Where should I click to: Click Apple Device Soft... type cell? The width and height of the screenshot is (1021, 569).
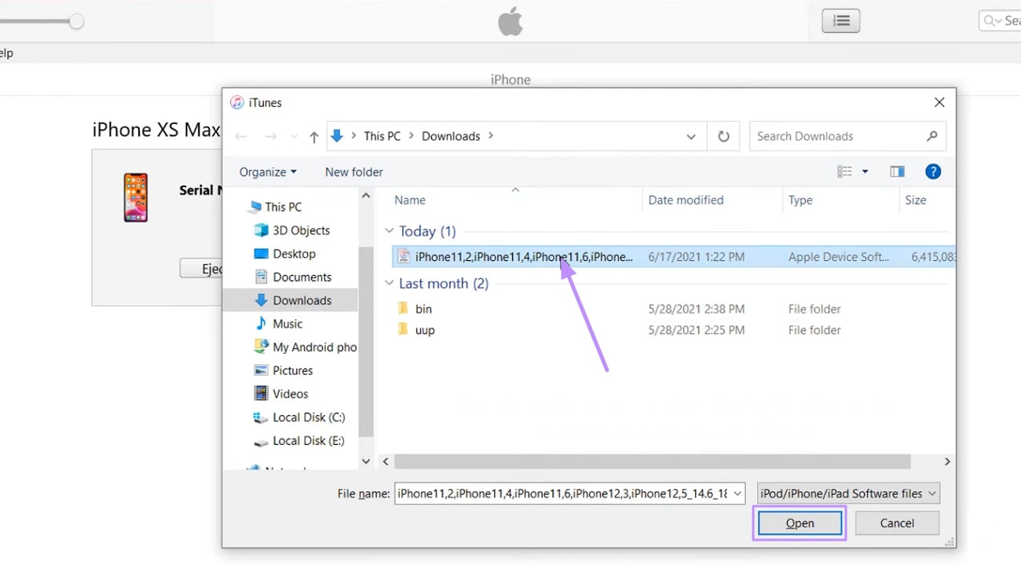pyautogui.click(x=839, y=257)
